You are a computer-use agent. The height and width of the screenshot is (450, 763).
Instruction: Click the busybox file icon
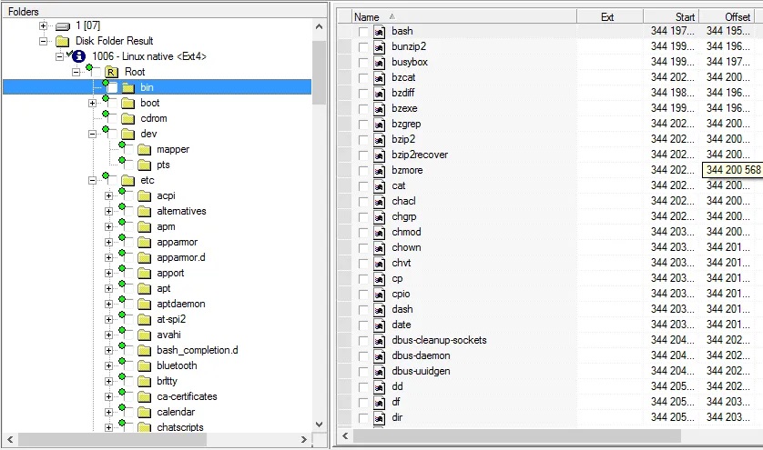(380, 63)
